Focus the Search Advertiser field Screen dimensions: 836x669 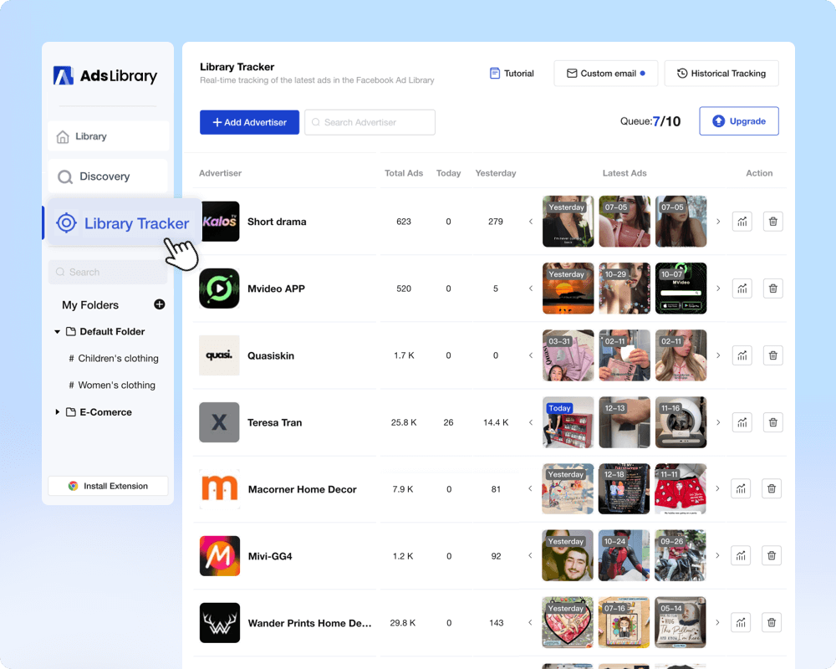370,122
